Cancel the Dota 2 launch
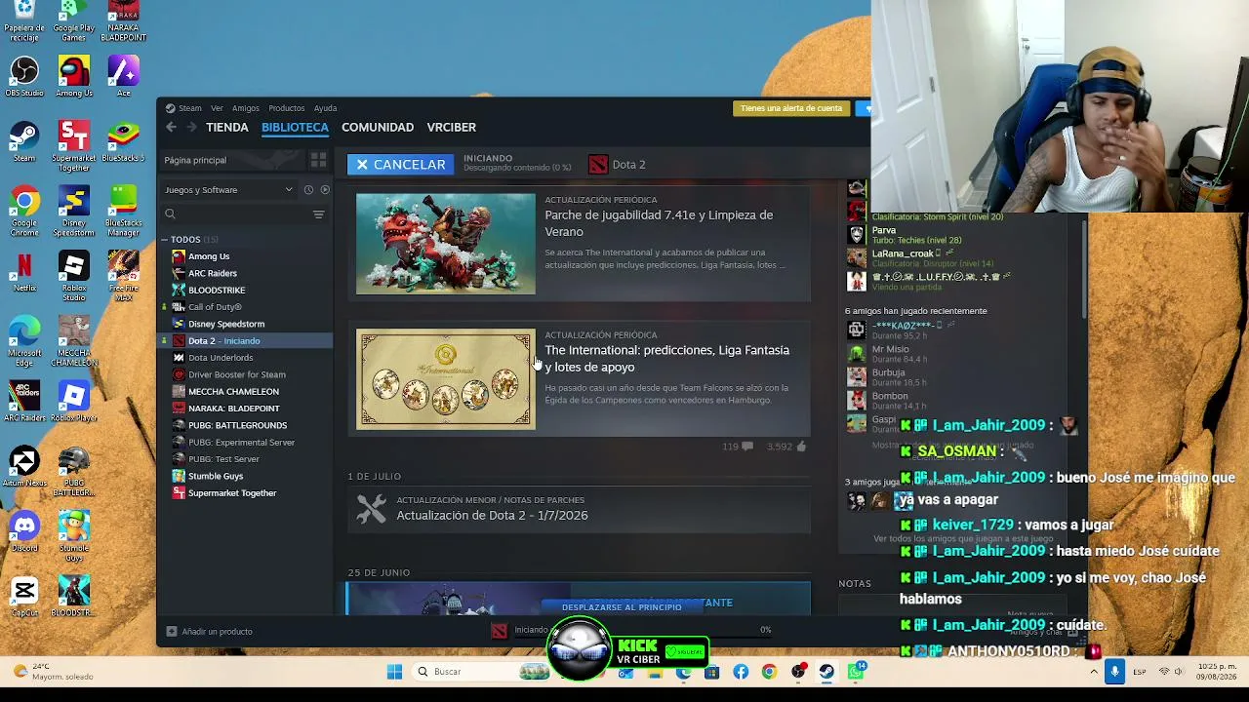Screen dimensions: 1249x702 401,165
